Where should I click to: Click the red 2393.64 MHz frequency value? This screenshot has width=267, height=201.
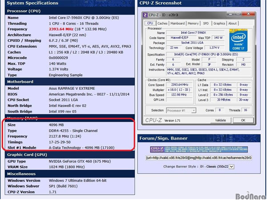point(61,29)
